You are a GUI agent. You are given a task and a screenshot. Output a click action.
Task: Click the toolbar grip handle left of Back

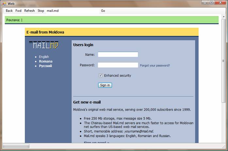(x=3, y=10)
